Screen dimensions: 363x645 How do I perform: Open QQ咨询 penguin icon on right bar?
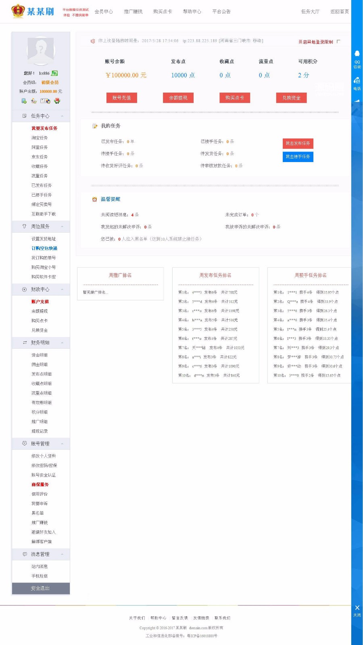coord(357,54)
